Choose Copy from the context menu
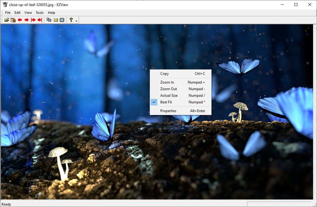 coord(165,74)
